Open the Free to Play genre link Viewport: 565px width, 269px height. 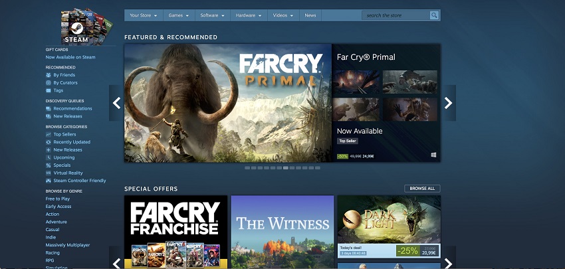[x=58, y=199]
